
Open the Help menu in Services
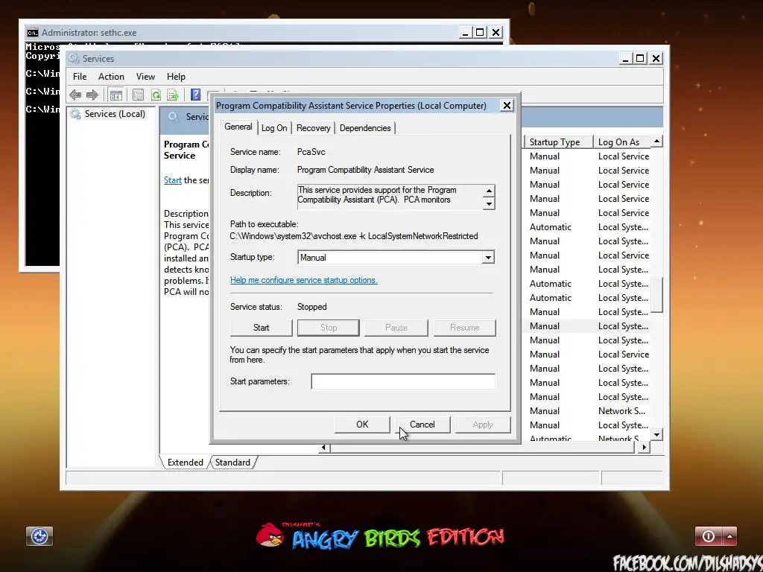tap(176, 77)
